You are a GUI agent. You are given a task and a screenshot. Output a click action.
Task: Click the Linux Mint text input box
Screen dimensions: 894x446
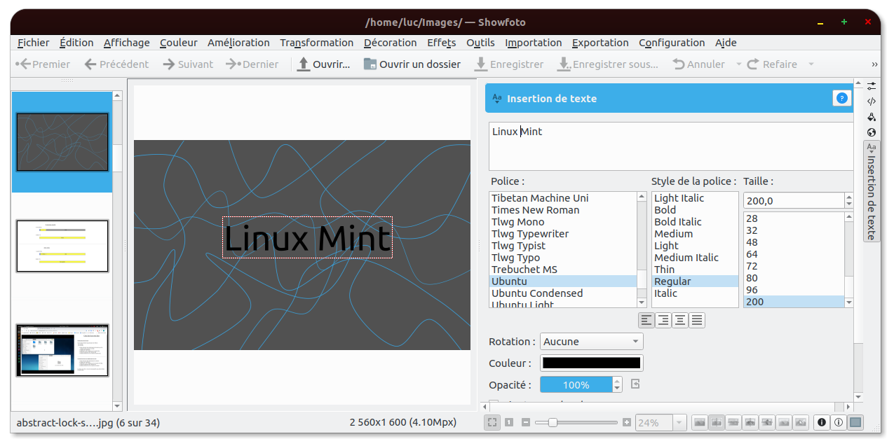click(670, 146)
